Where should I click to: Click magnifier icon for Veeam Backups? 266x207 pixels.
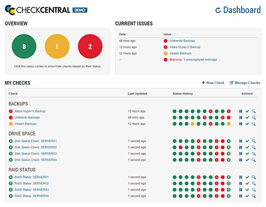254,123
